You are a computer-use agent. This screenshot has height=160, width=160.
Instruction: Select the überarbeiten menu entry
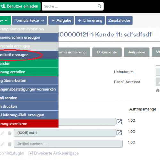[29, 81]
